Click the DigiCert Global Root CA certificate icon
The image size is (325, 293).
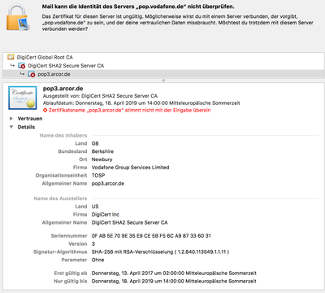[11, 57]
